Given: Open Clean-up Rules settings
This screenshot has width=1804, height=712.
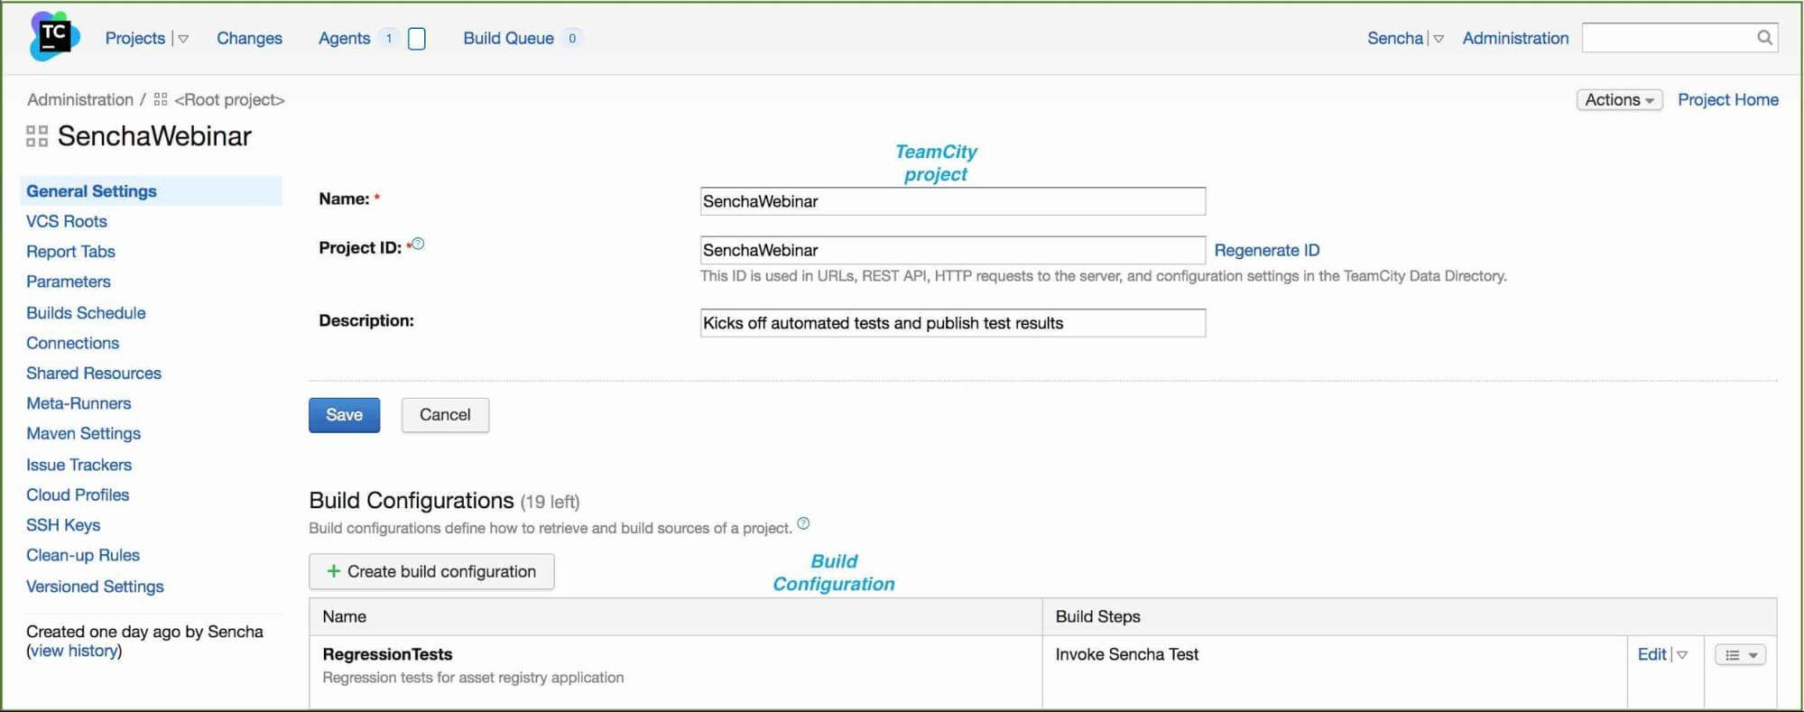Looking at the screenshot, I should pos(83,555).
